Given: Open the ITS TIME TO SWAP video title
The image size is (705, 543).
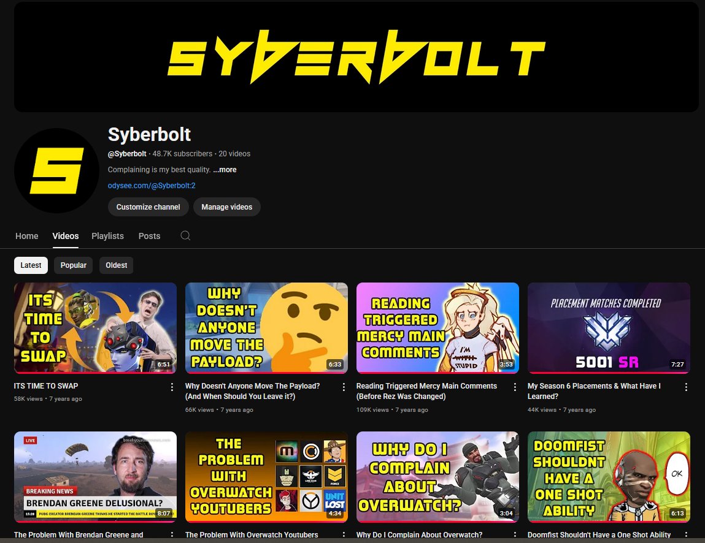Looking at the screenshot, I should point(46,386).
